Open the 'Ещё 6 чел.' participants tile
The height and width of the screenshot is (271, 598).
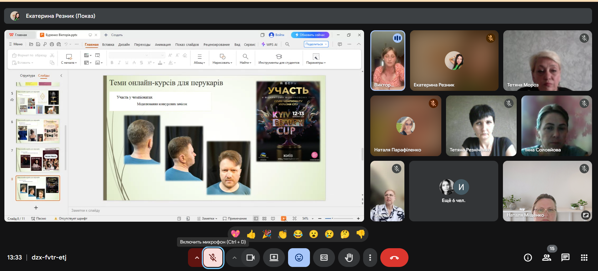(x=454, y=191)
